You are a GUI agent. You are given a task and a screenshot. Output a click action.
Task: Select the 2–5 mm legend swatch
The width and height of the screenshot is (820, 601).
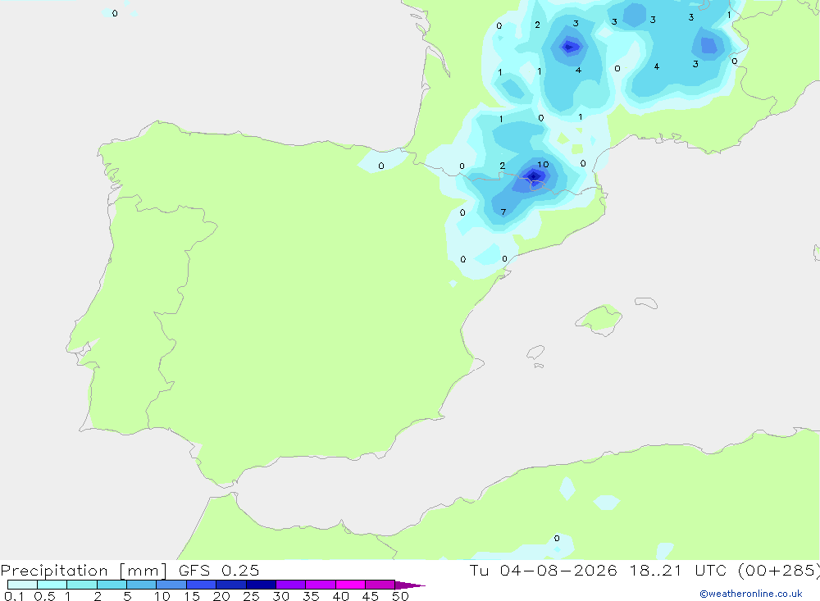point(112,585)
